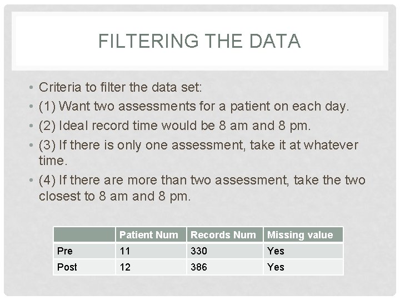Screen dimensions: 400x300
Task: Click the criterion (4) more than two assessment line
Action: coord(202,181)
